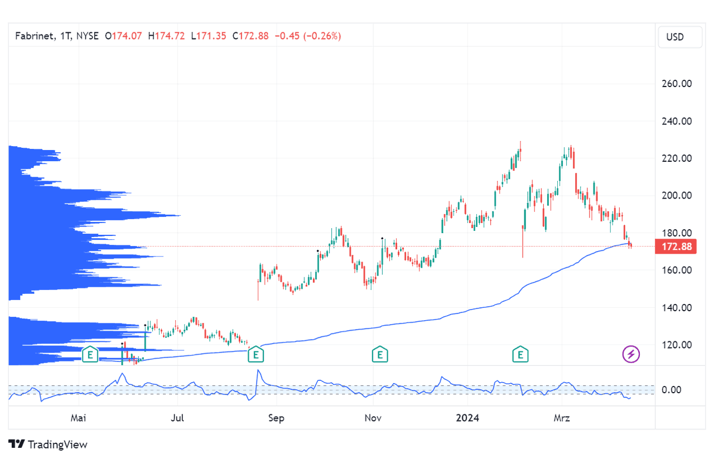This screenshot has width=714, height=459.
Task: Click the 0.00 indicator axis label
Action: pyautogui.click(x=671, y=389)
